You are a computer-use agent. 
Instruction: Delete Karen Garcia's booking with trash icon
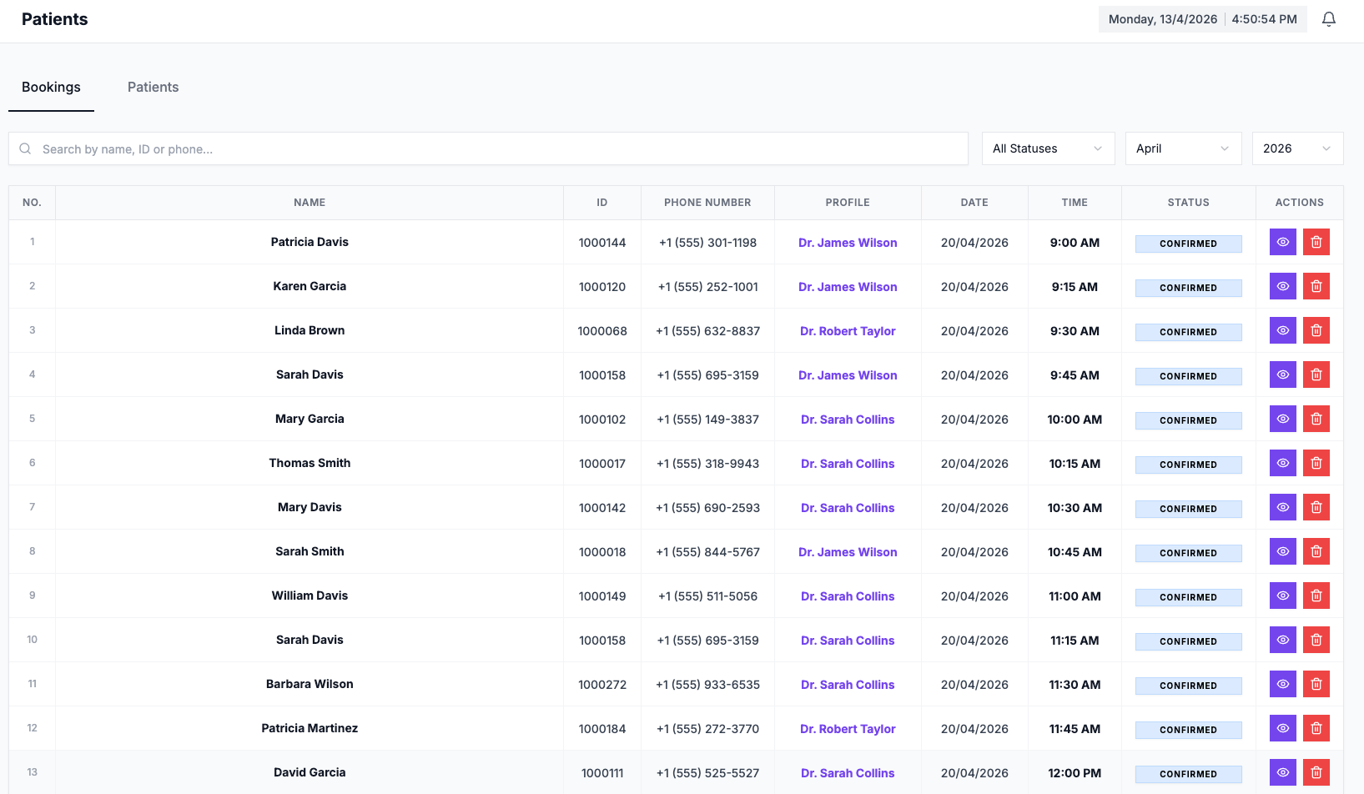pyautogui.click(x=1316, y=286)
